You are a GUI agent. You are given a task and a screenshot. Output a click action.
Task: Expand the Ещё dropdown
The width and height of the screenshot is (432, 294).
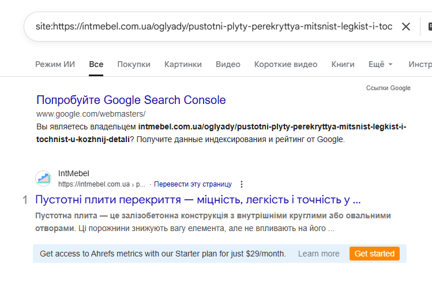381,64
